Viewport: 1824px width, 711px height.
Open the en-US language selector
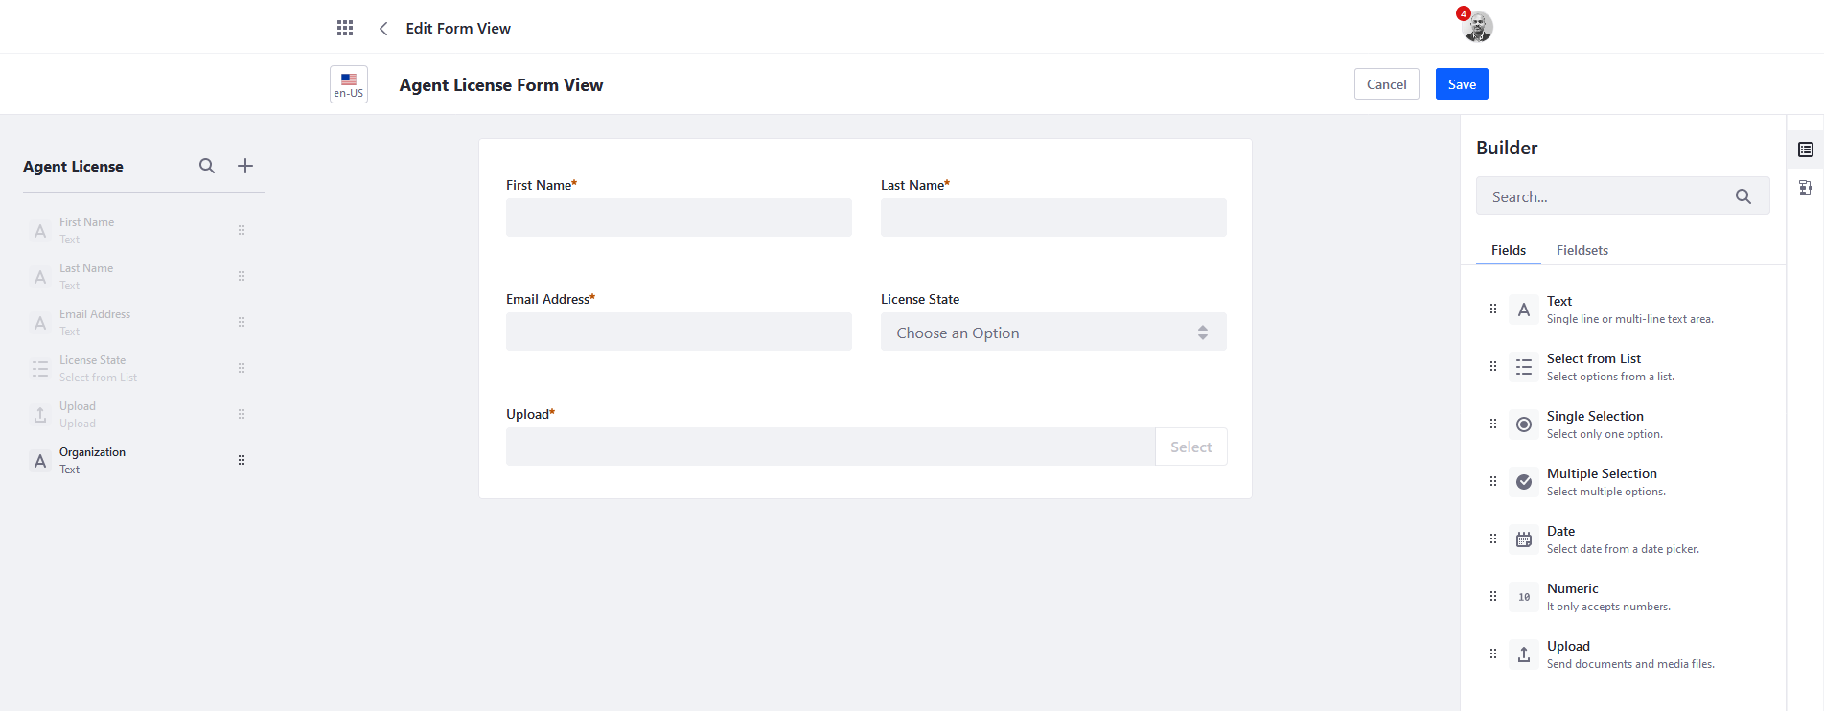coord(349,84)
